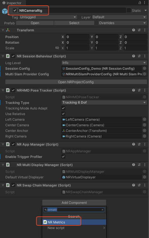Image resolution: width=149 pixels, height=238 pixels.
Task: Toggle the Static checkbox
Action: [x=129, y=10]
